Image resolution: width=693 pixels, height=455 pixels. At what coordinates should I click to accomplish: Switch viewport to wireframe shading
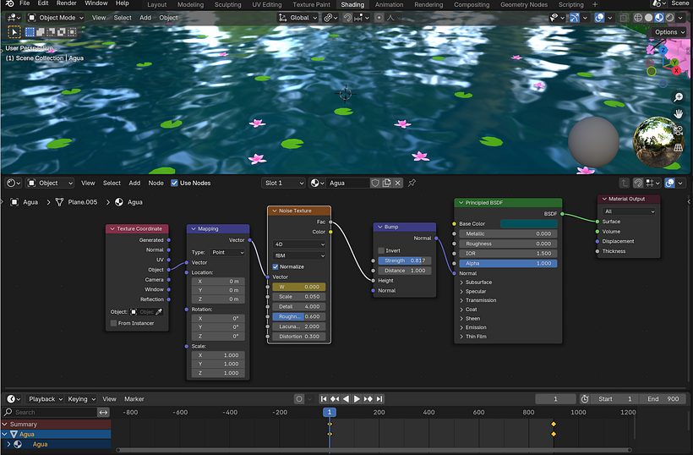click(638, 18)
